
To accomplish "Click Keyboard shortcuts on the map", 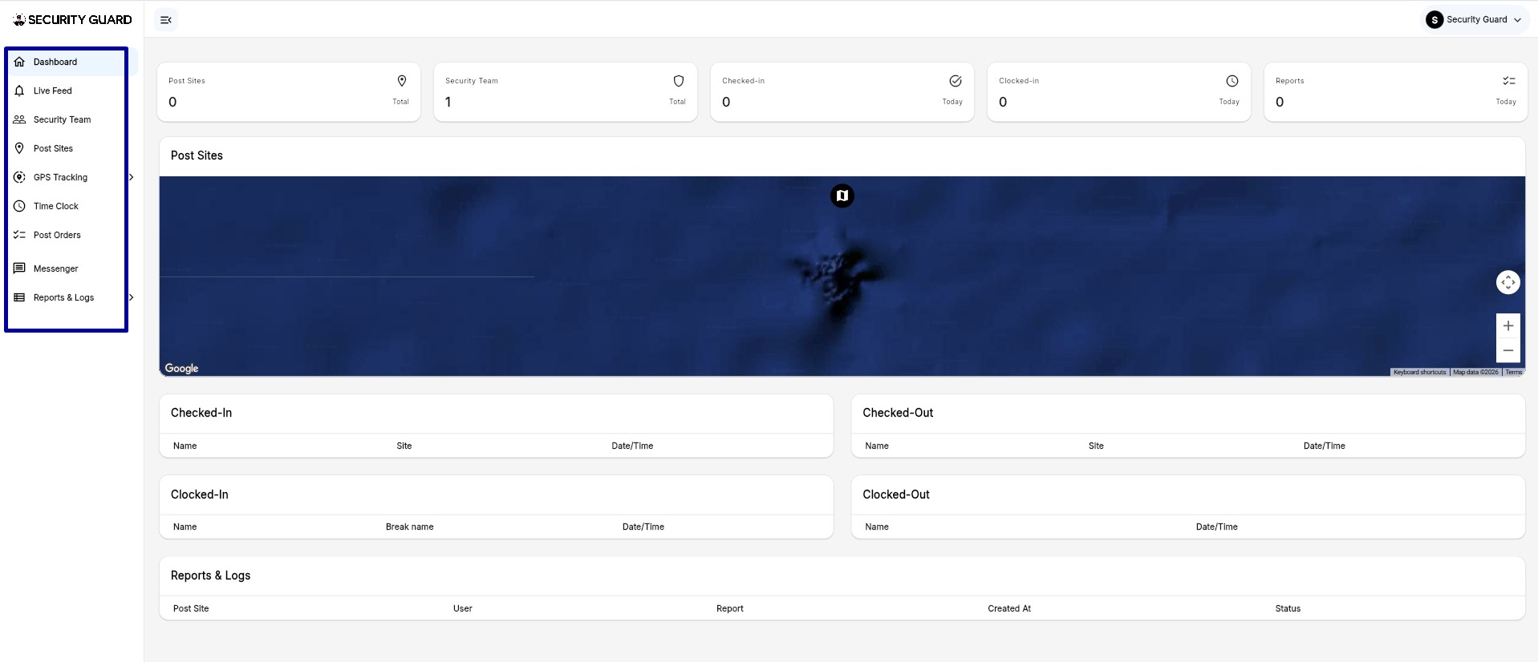I will coord(1419,372).
